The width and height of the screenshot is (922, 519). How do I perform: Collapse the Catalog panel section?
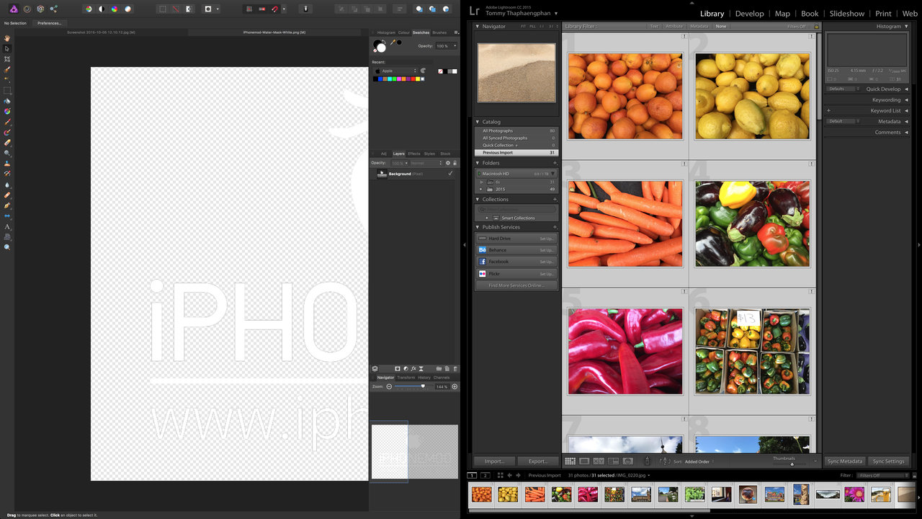478,122
